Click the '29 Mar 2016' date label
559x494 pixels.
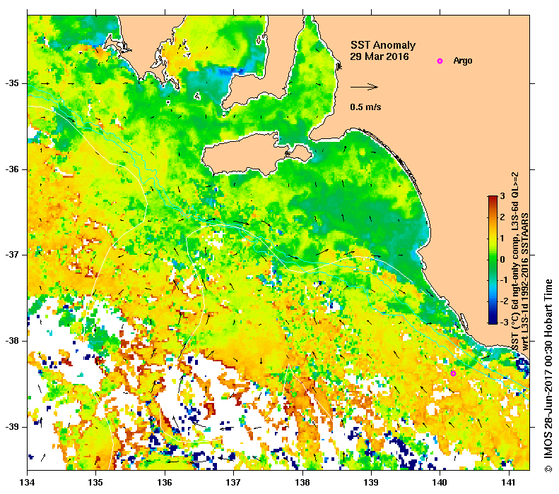[379, 56]
